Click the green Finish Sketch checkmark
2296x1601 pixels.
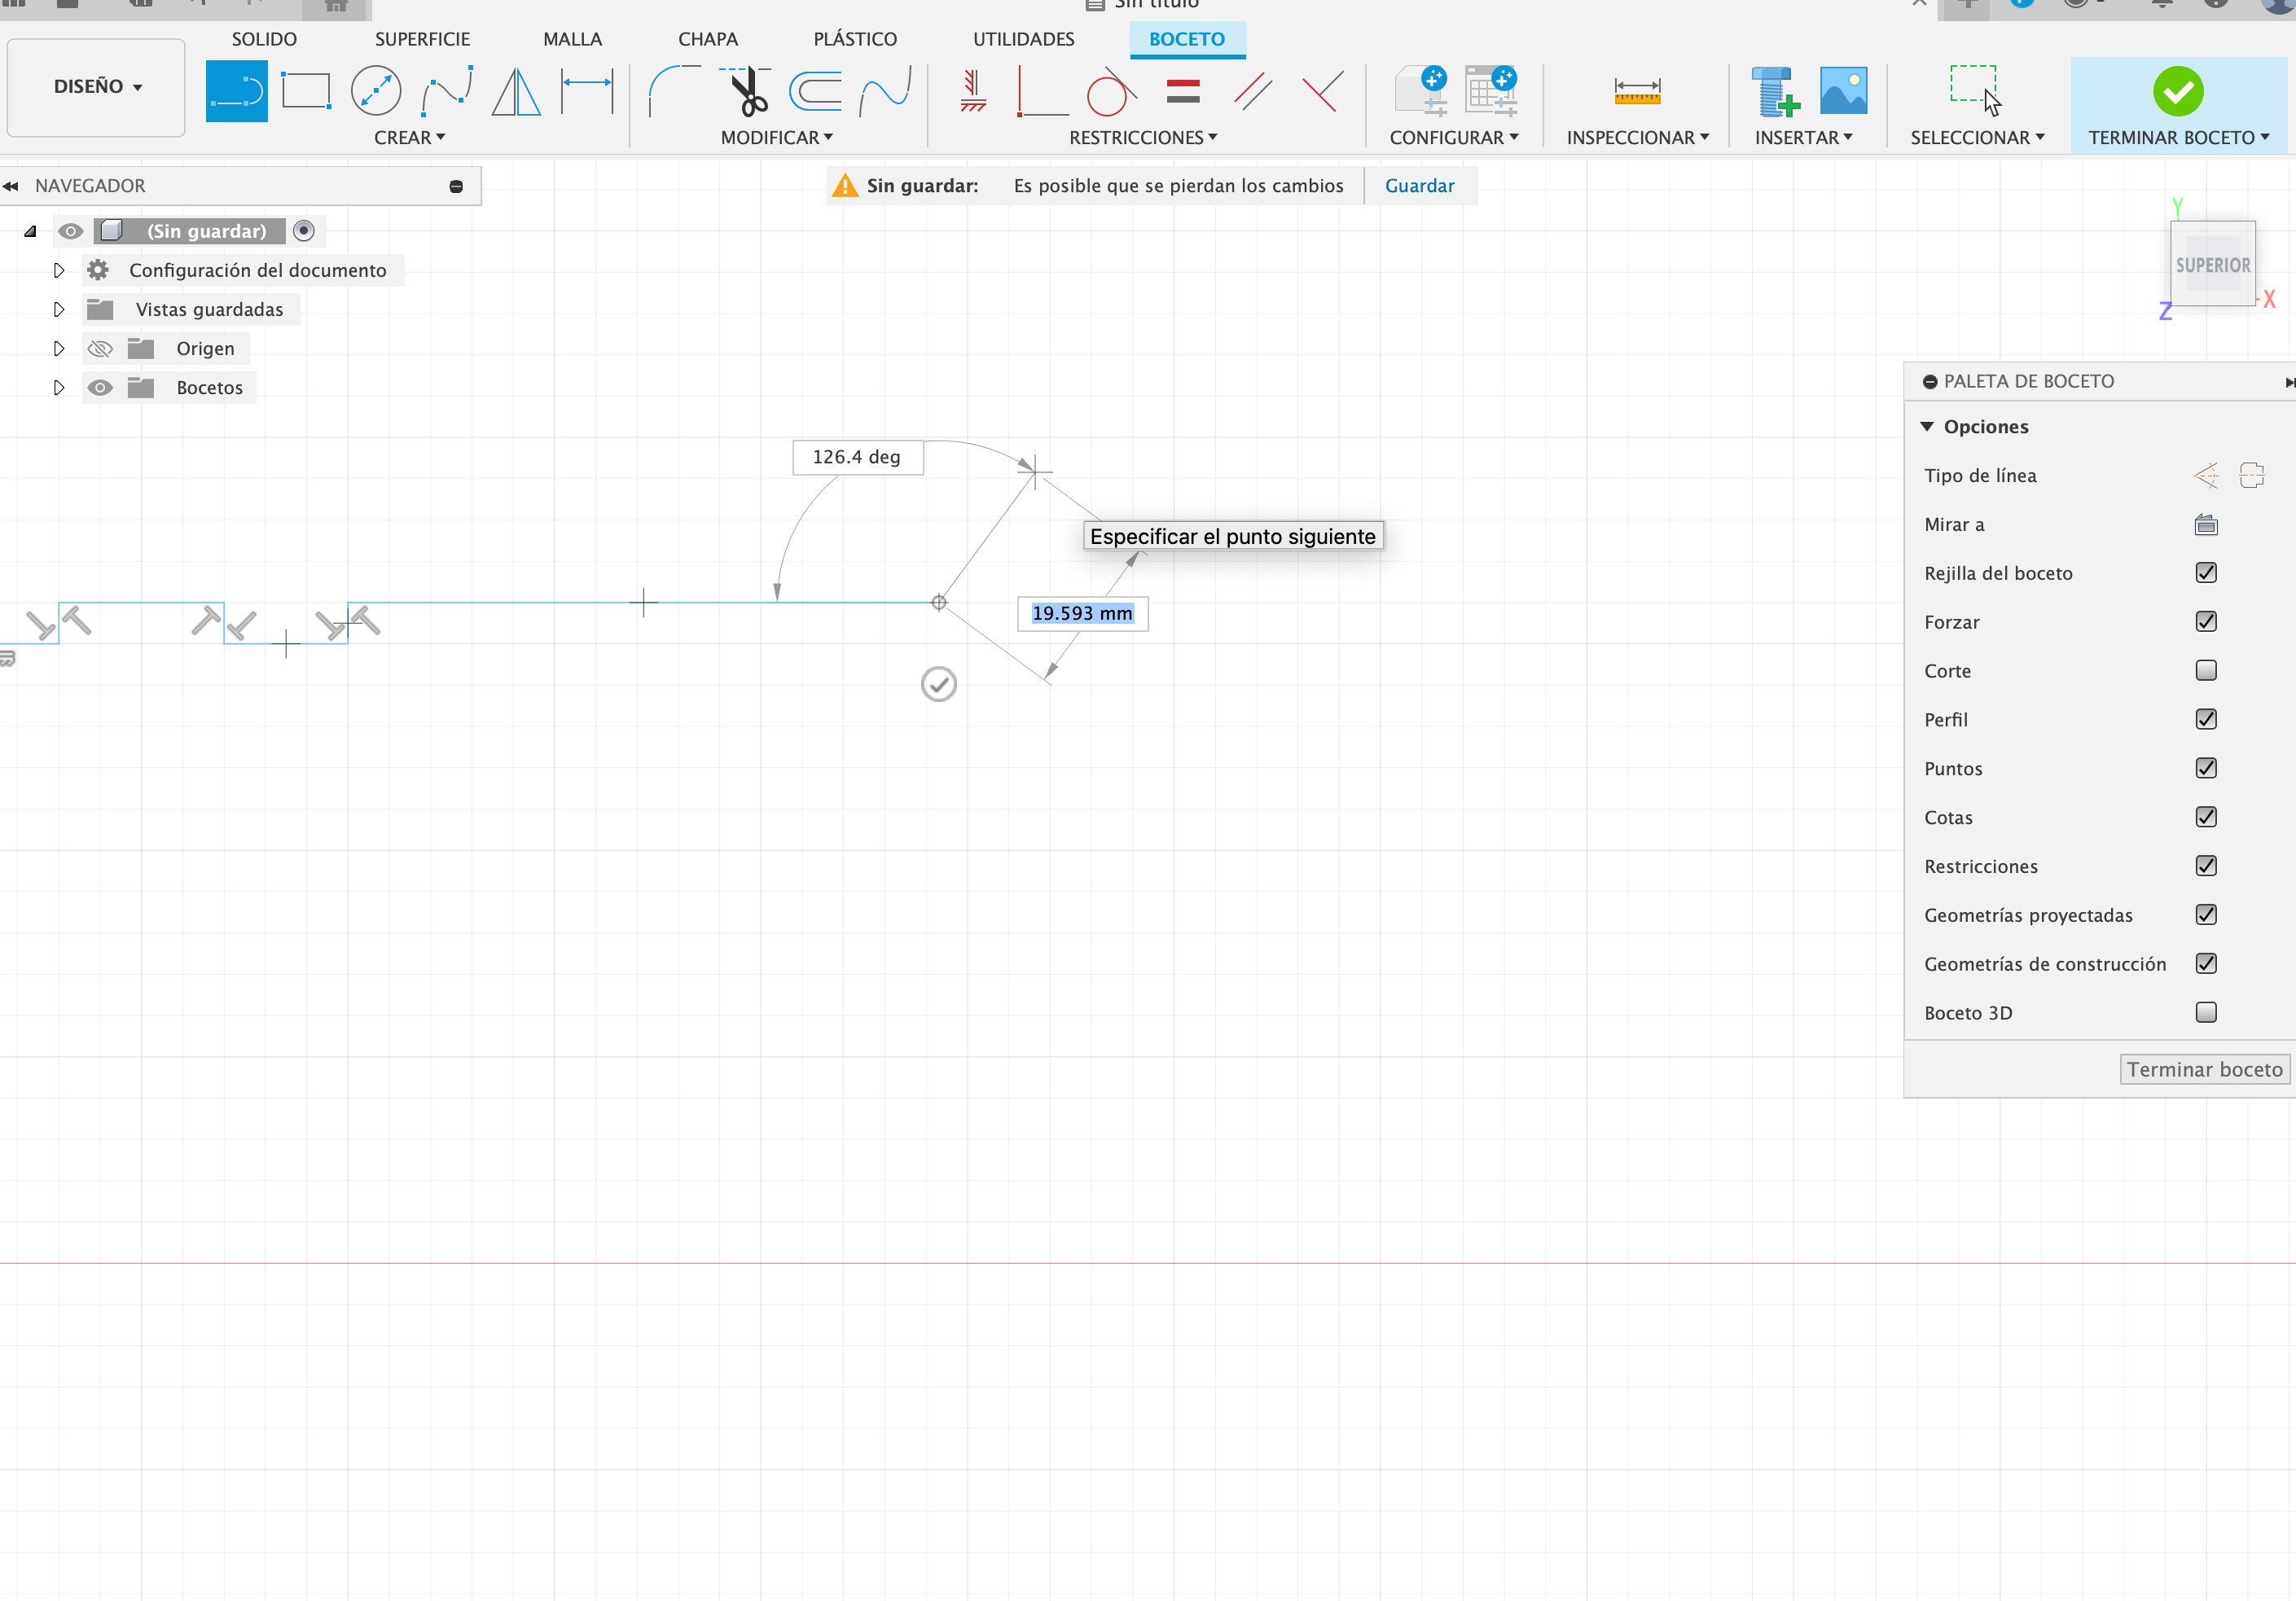[2178, 91]
